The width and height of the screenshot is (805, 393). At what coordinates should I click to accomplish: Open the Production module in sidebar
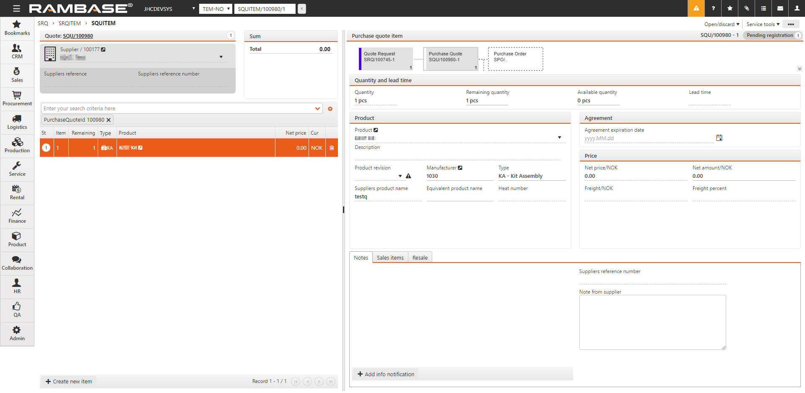point(17,146)
